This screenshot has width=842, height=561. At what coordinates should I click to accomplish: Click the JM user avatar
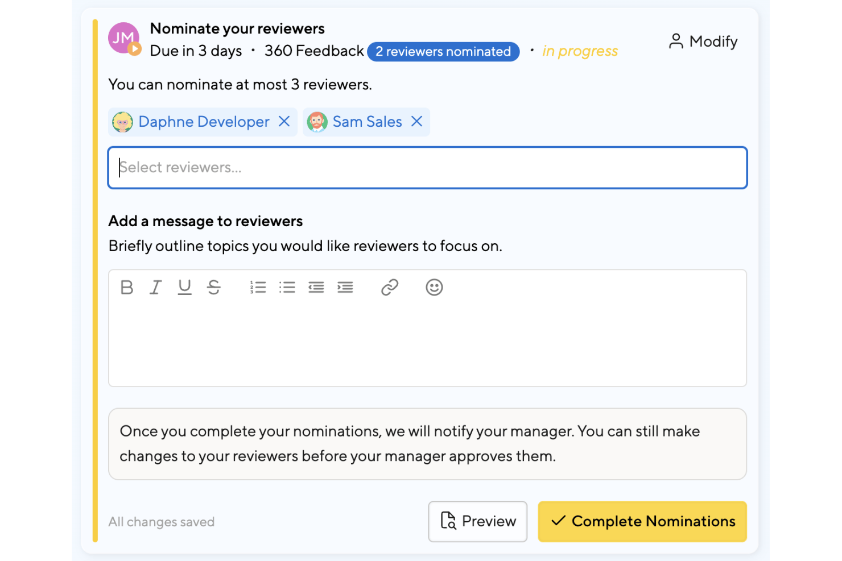click(124, 38)
